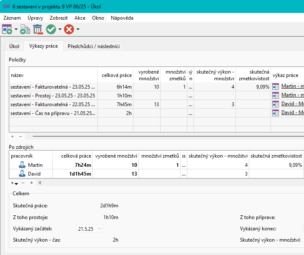Screen dimensions: 304x255
Task: Click the window title bar app icon
Action: click(x=7, y=6)
